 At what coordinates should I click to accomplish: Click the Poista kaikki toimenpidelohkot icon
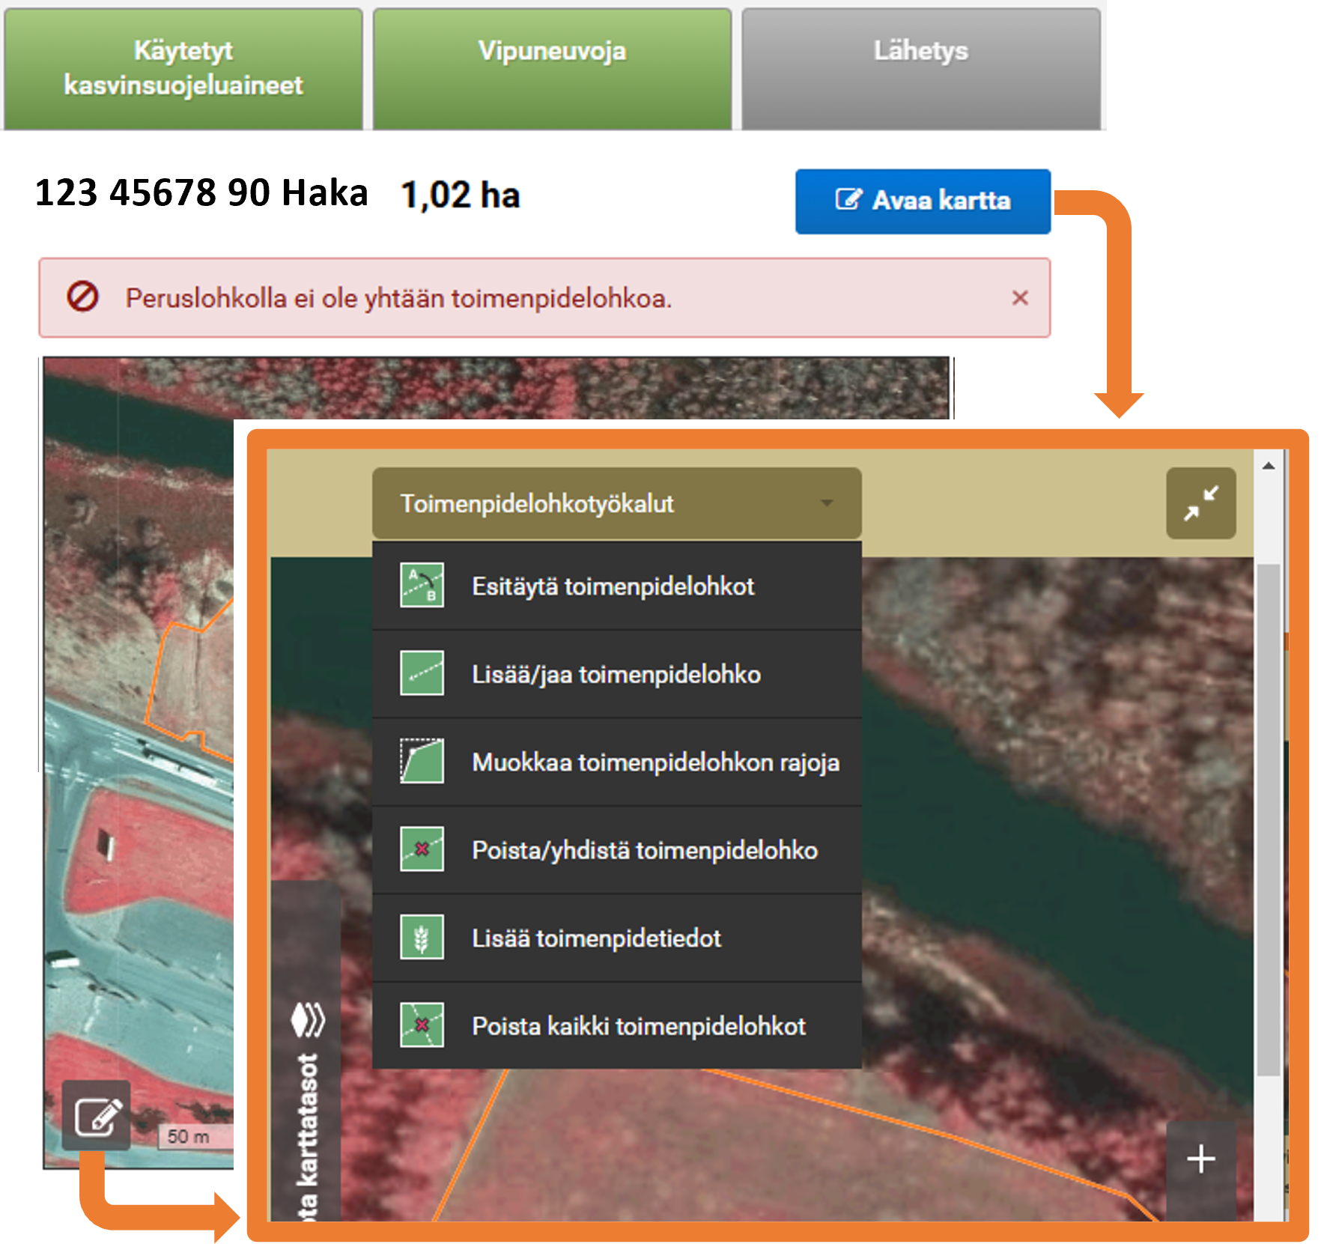[422, 1025]
